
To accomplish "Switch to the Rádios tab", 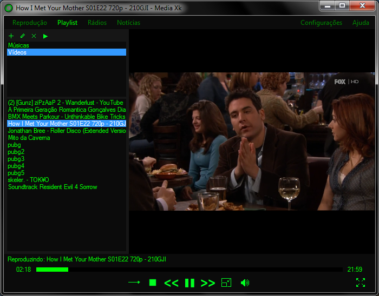I will tap(97, 23).
